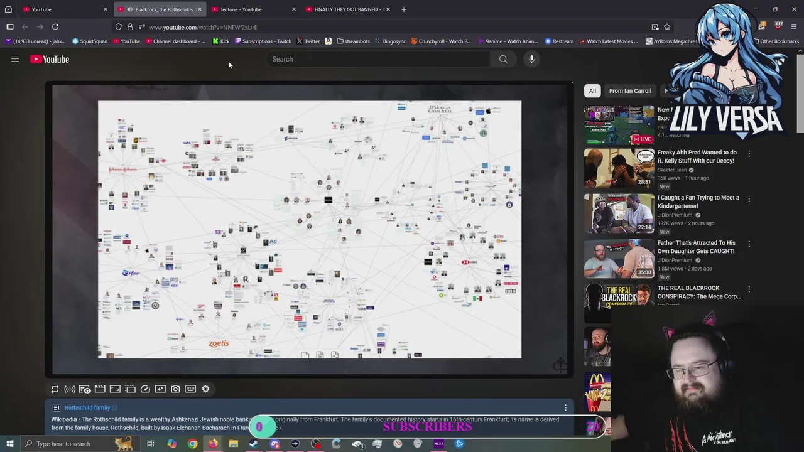Switch to the Tectone - YouTube tab
Screen dimensions: 804x452
point(254,9)
